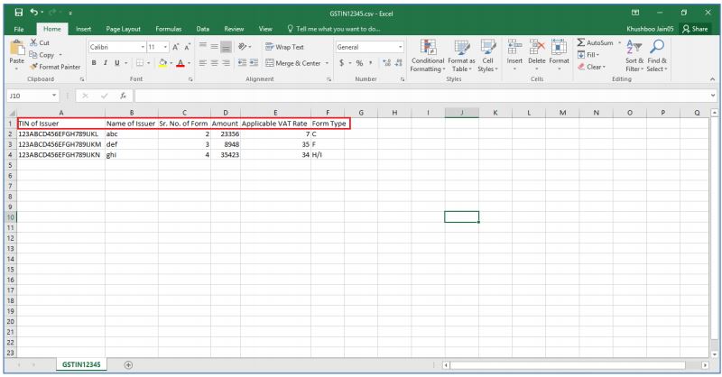
Task: Collapse the ribbon with chevron
Action: pyautogui.click(x=712, y=79)
